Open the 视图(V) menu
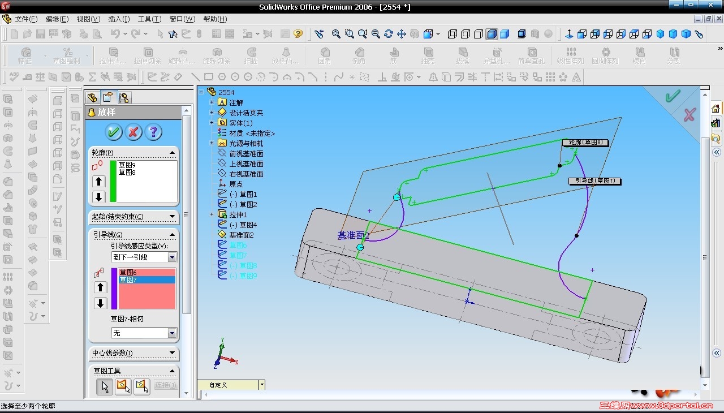The image size is (724, 413). 88,19
